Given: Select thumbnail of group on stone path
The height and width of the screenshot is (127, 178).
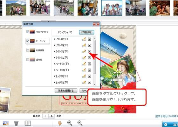Looking at the screenshot, I should [x=64, y=8].
